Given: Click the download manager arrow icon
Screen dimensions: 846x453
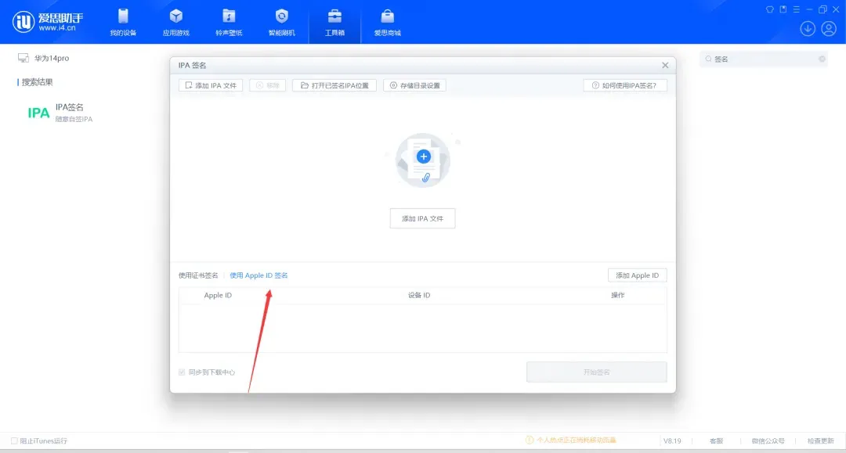Looking at the screenshot, I should pyautogui.click(x=808, y=29).
